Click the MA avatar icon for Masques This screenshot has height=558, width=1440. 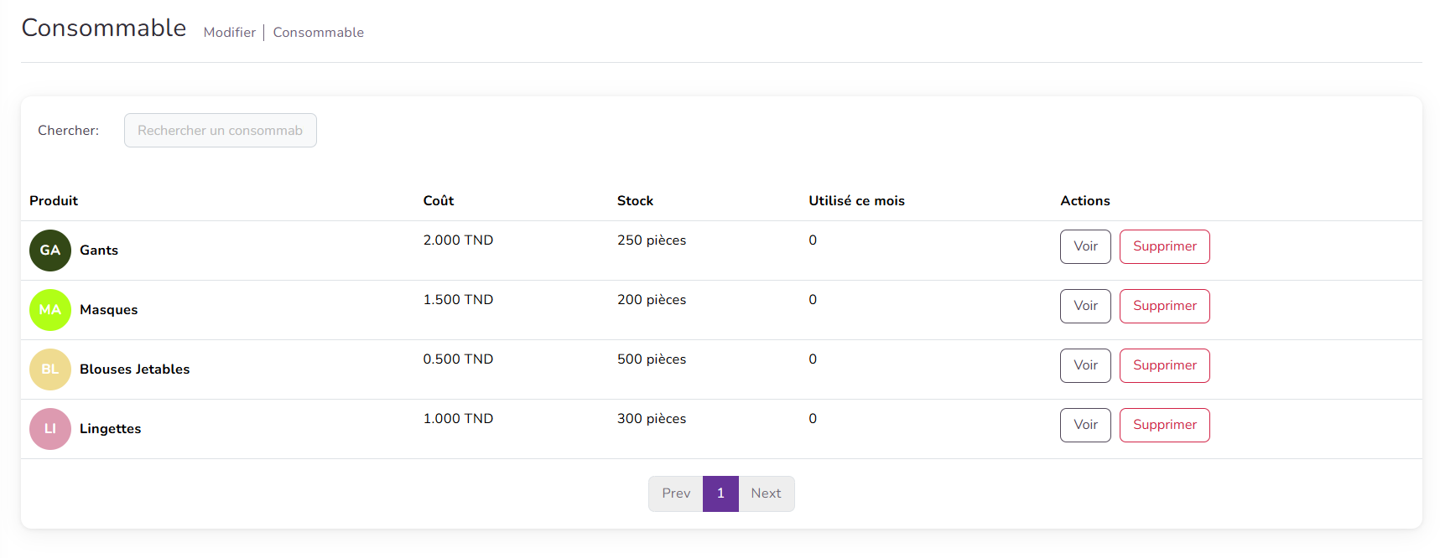(x=50, y=310)
